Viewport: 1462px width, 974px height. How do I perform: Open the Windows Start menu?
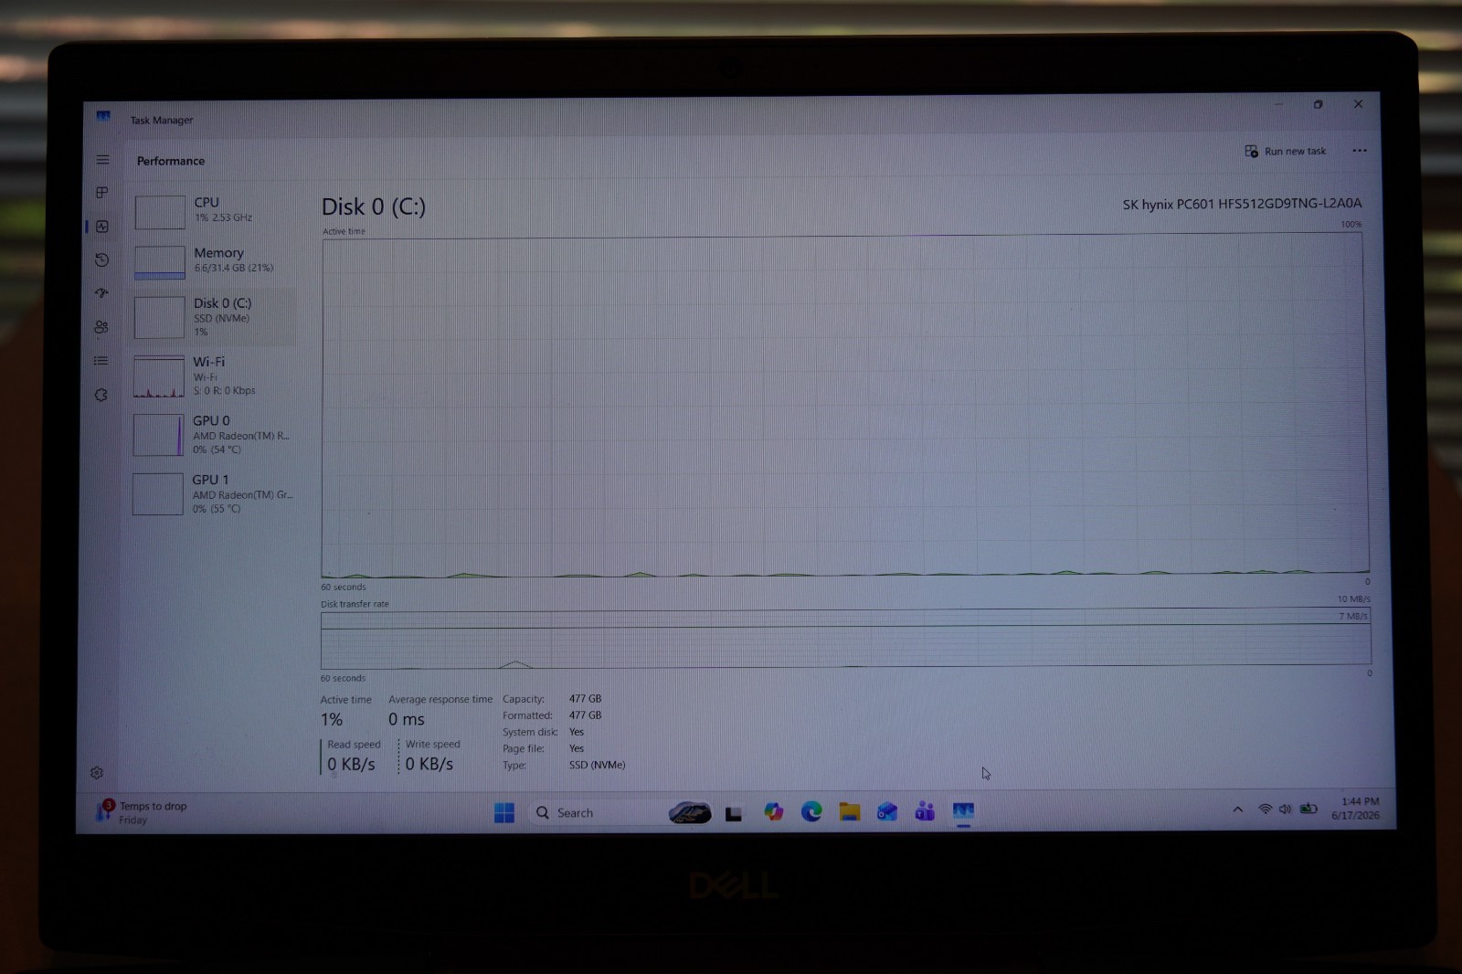click(504, 813)
